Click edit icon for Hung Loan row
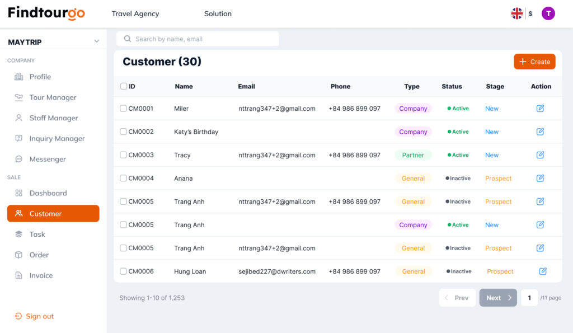Viewport: 573px width, 333px height. (x=543, y=271)
